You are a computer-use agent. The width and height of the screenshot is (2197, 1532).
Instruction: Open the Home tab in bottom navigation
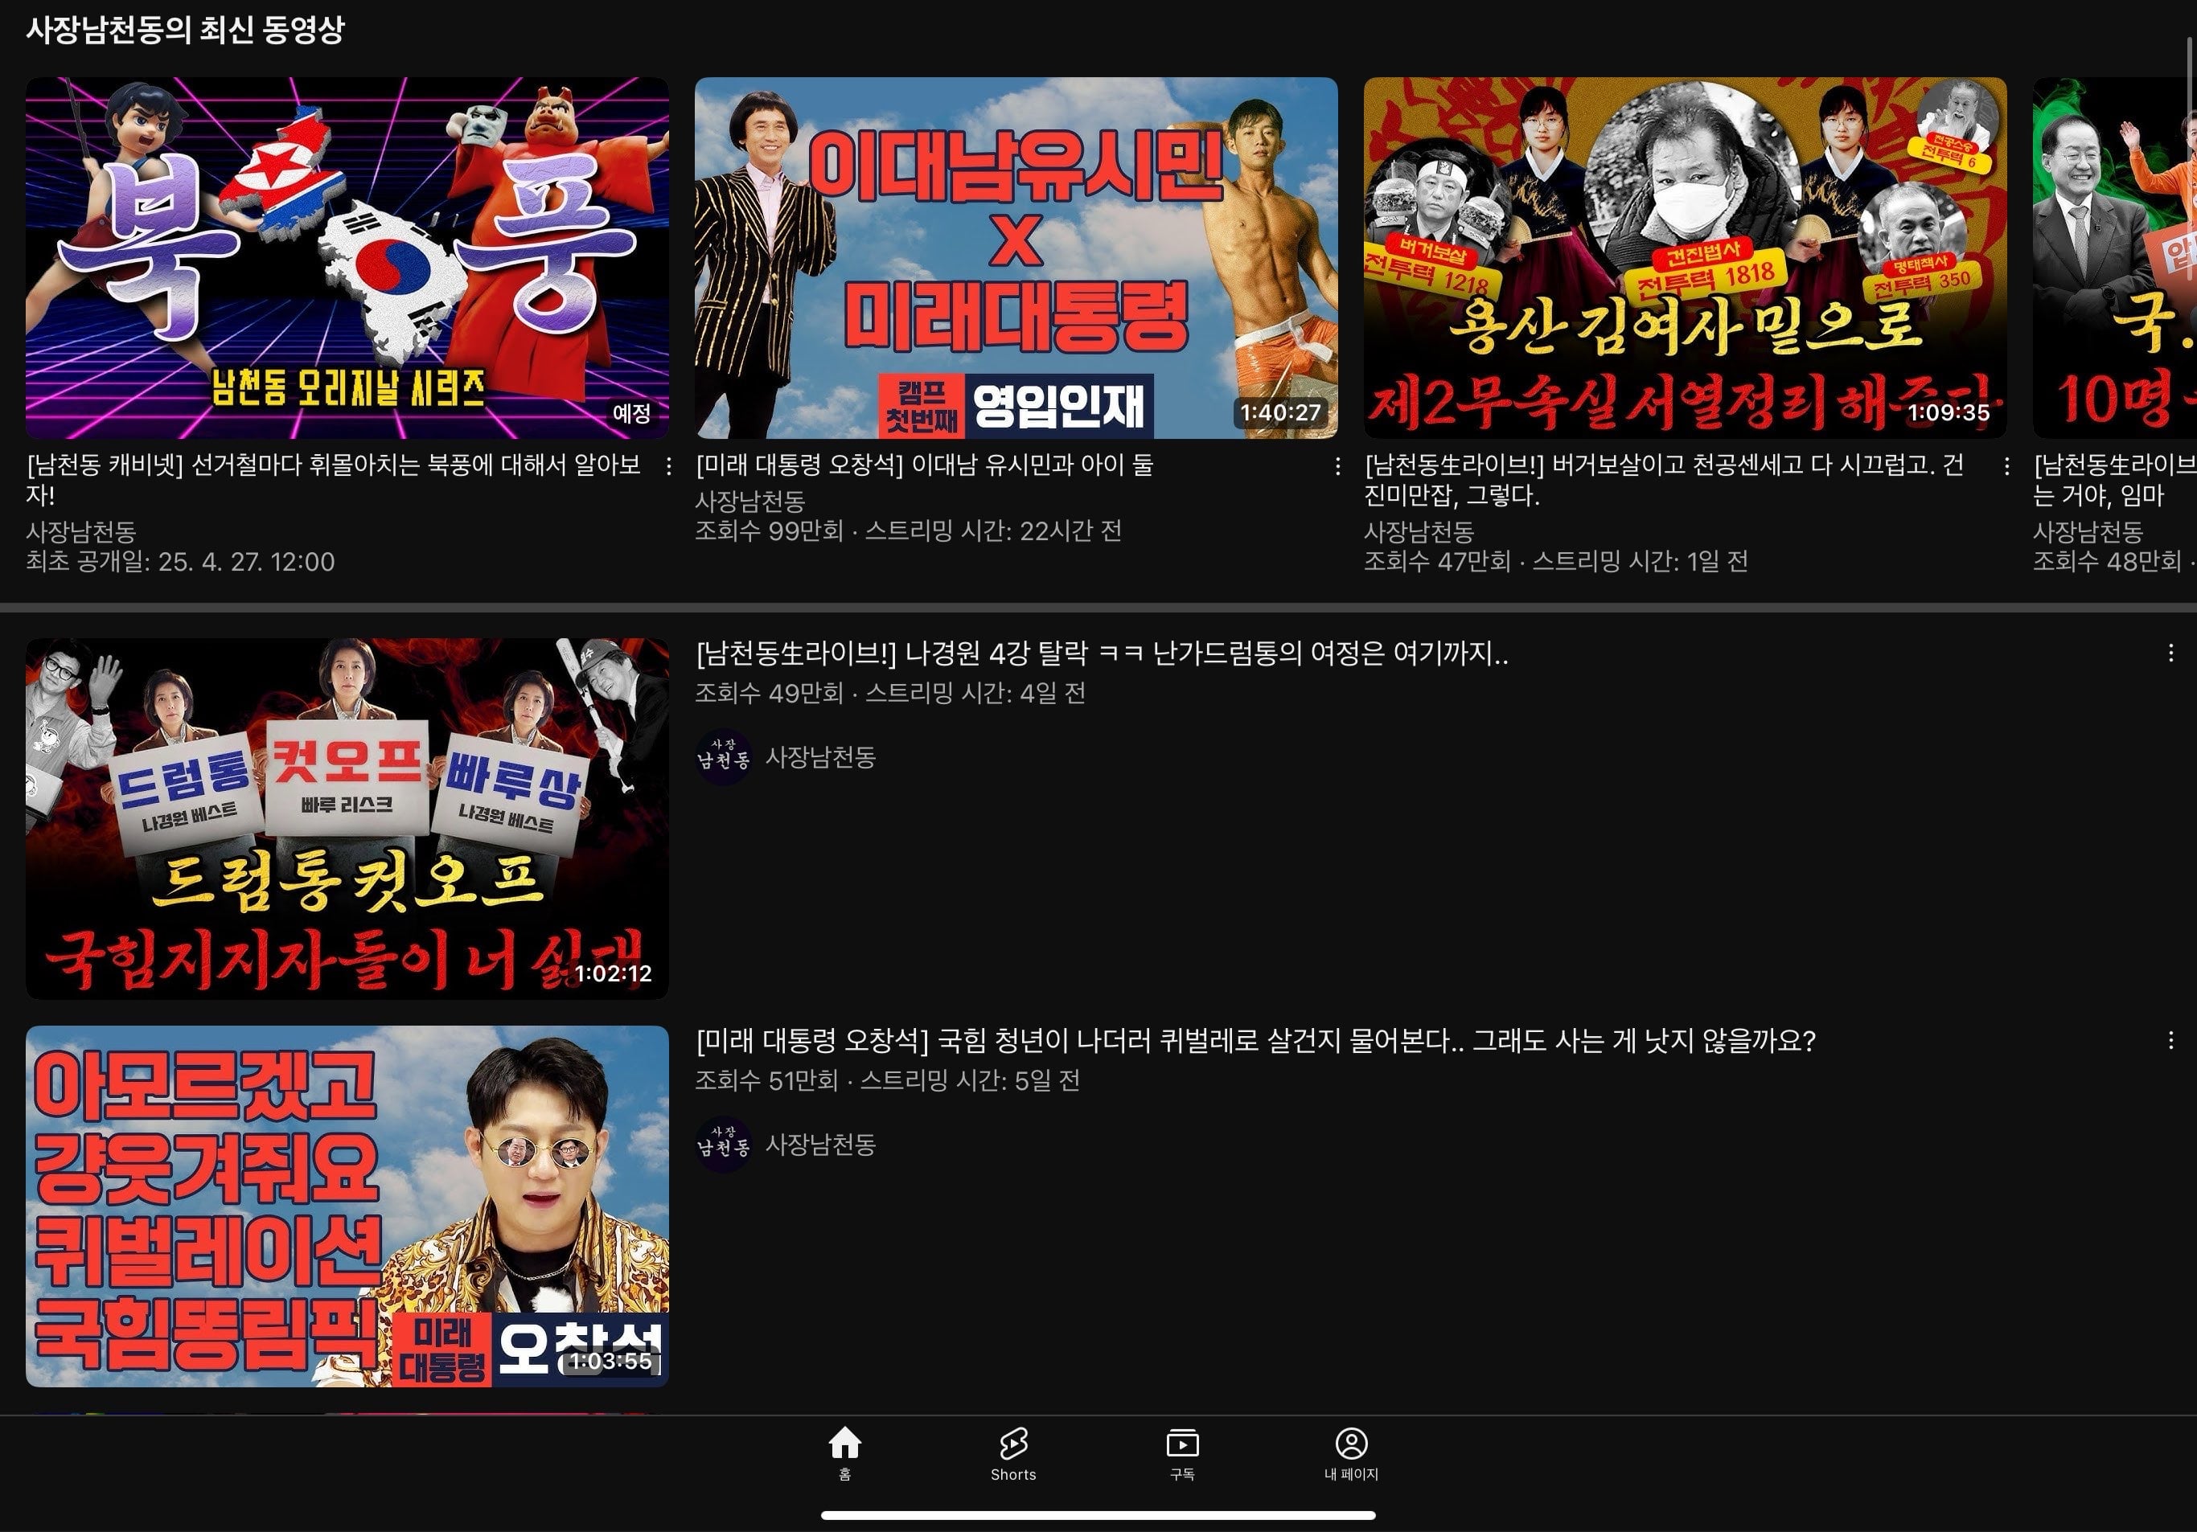(844, 1452)
